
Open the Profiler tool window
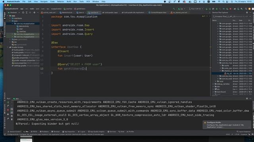[x=131, y=131]
